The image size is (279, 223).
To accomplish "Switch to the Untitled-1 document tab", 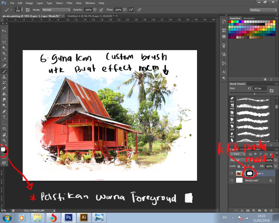I will [91, 16].
